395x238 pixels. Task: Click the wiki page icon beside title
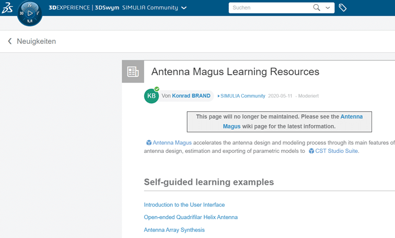(133, 72)
